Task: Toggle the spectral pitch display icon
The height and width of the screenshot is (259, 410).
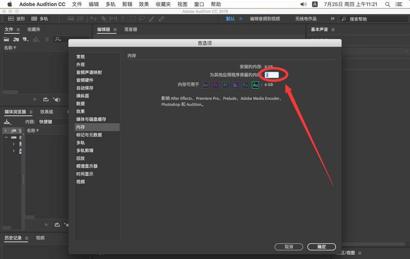Action: point(80,18)
